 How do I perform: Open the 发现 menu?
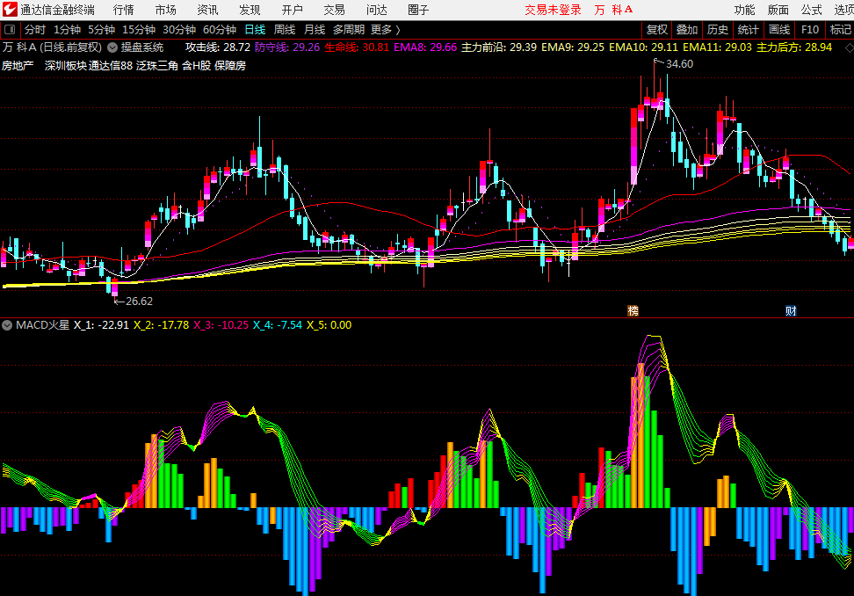[250, 10]
